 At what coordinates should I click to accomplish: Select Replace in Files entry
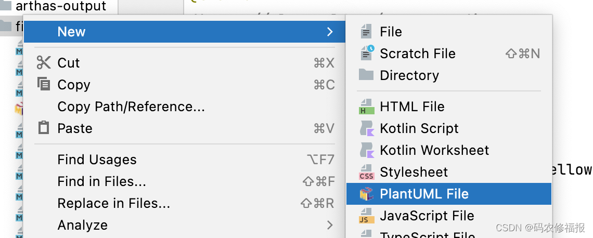(x=113, y=203)
